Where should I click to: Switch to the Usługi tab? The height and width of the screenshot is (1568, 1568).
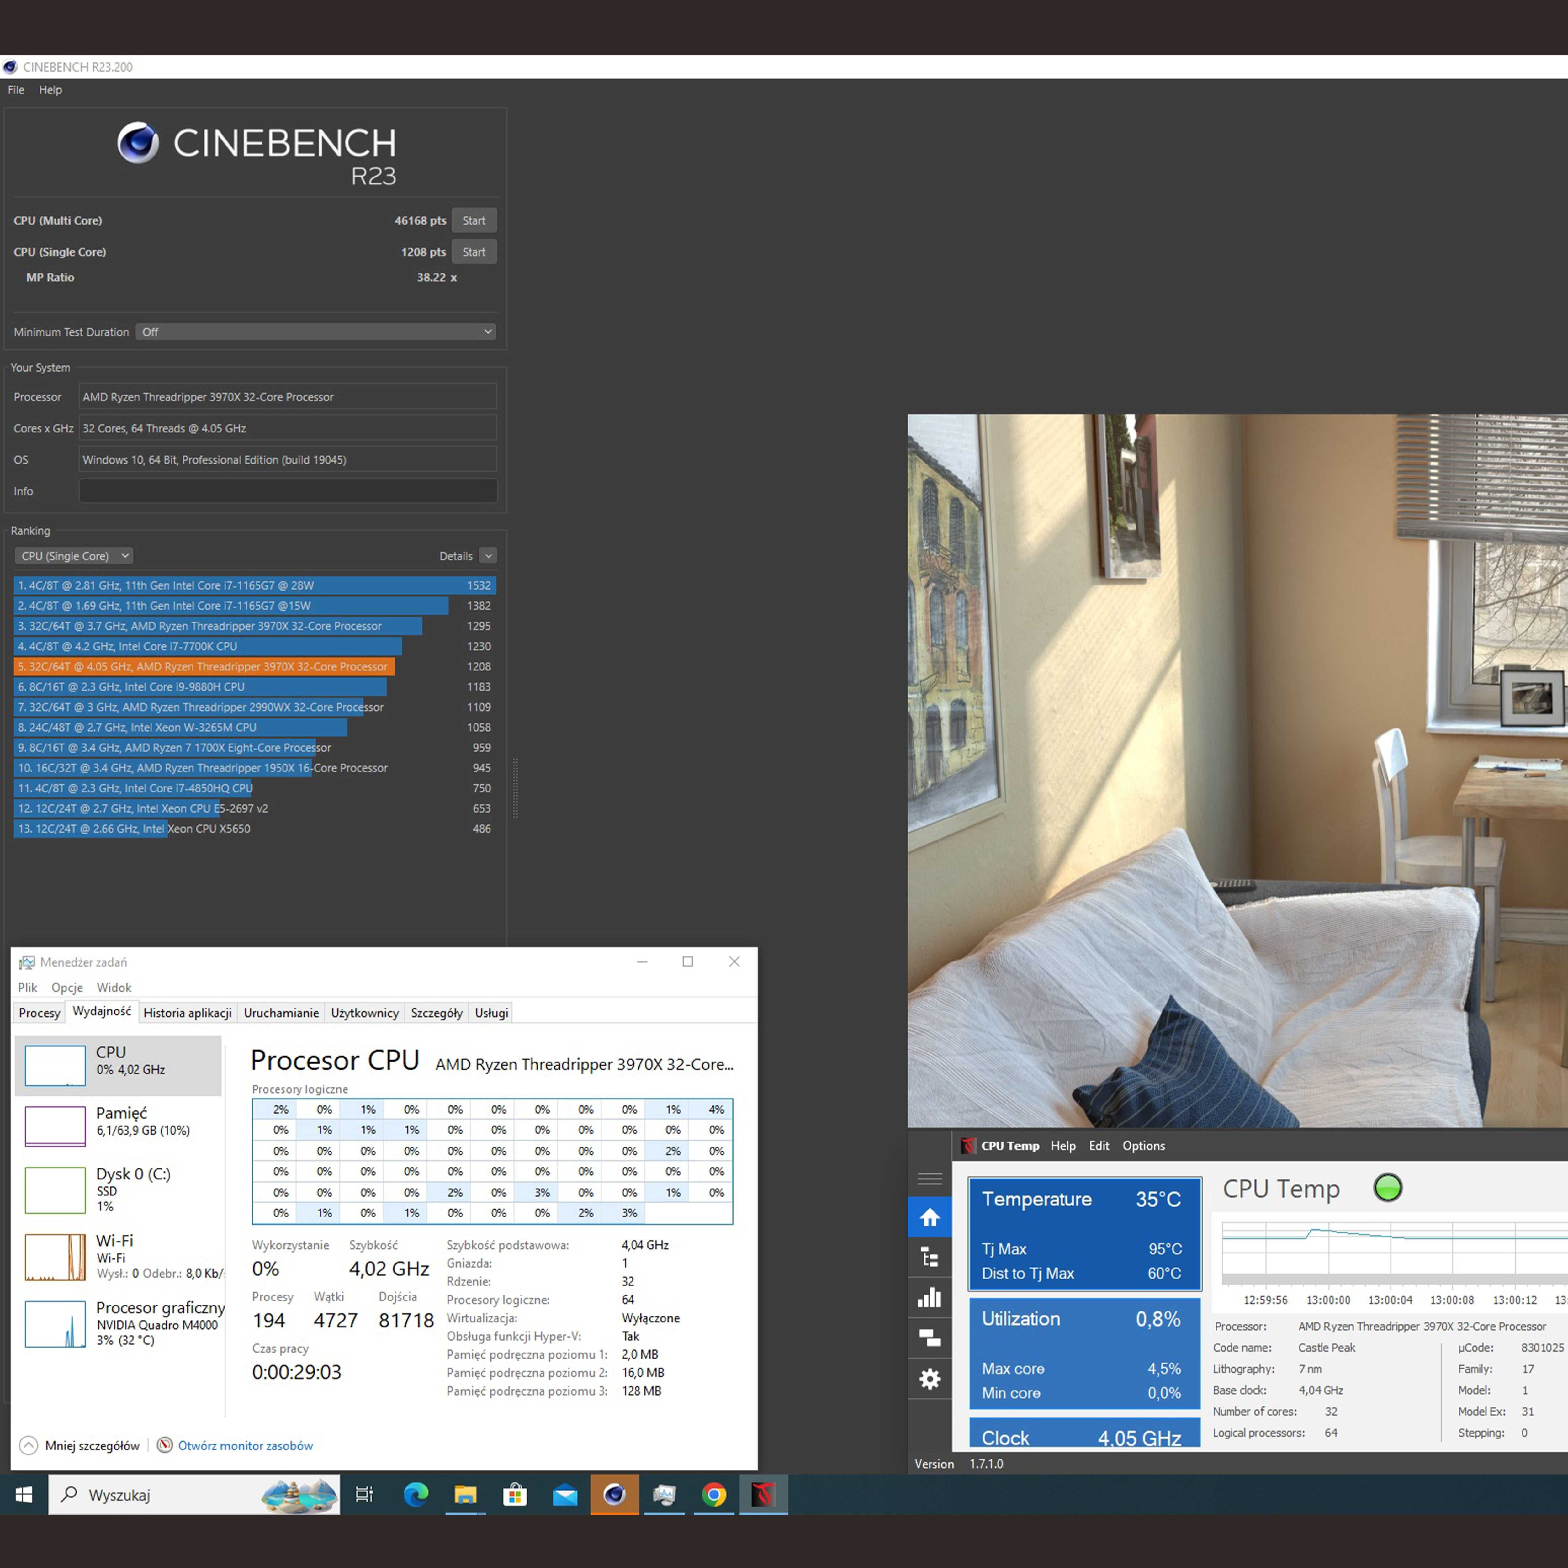(491, 1013)
